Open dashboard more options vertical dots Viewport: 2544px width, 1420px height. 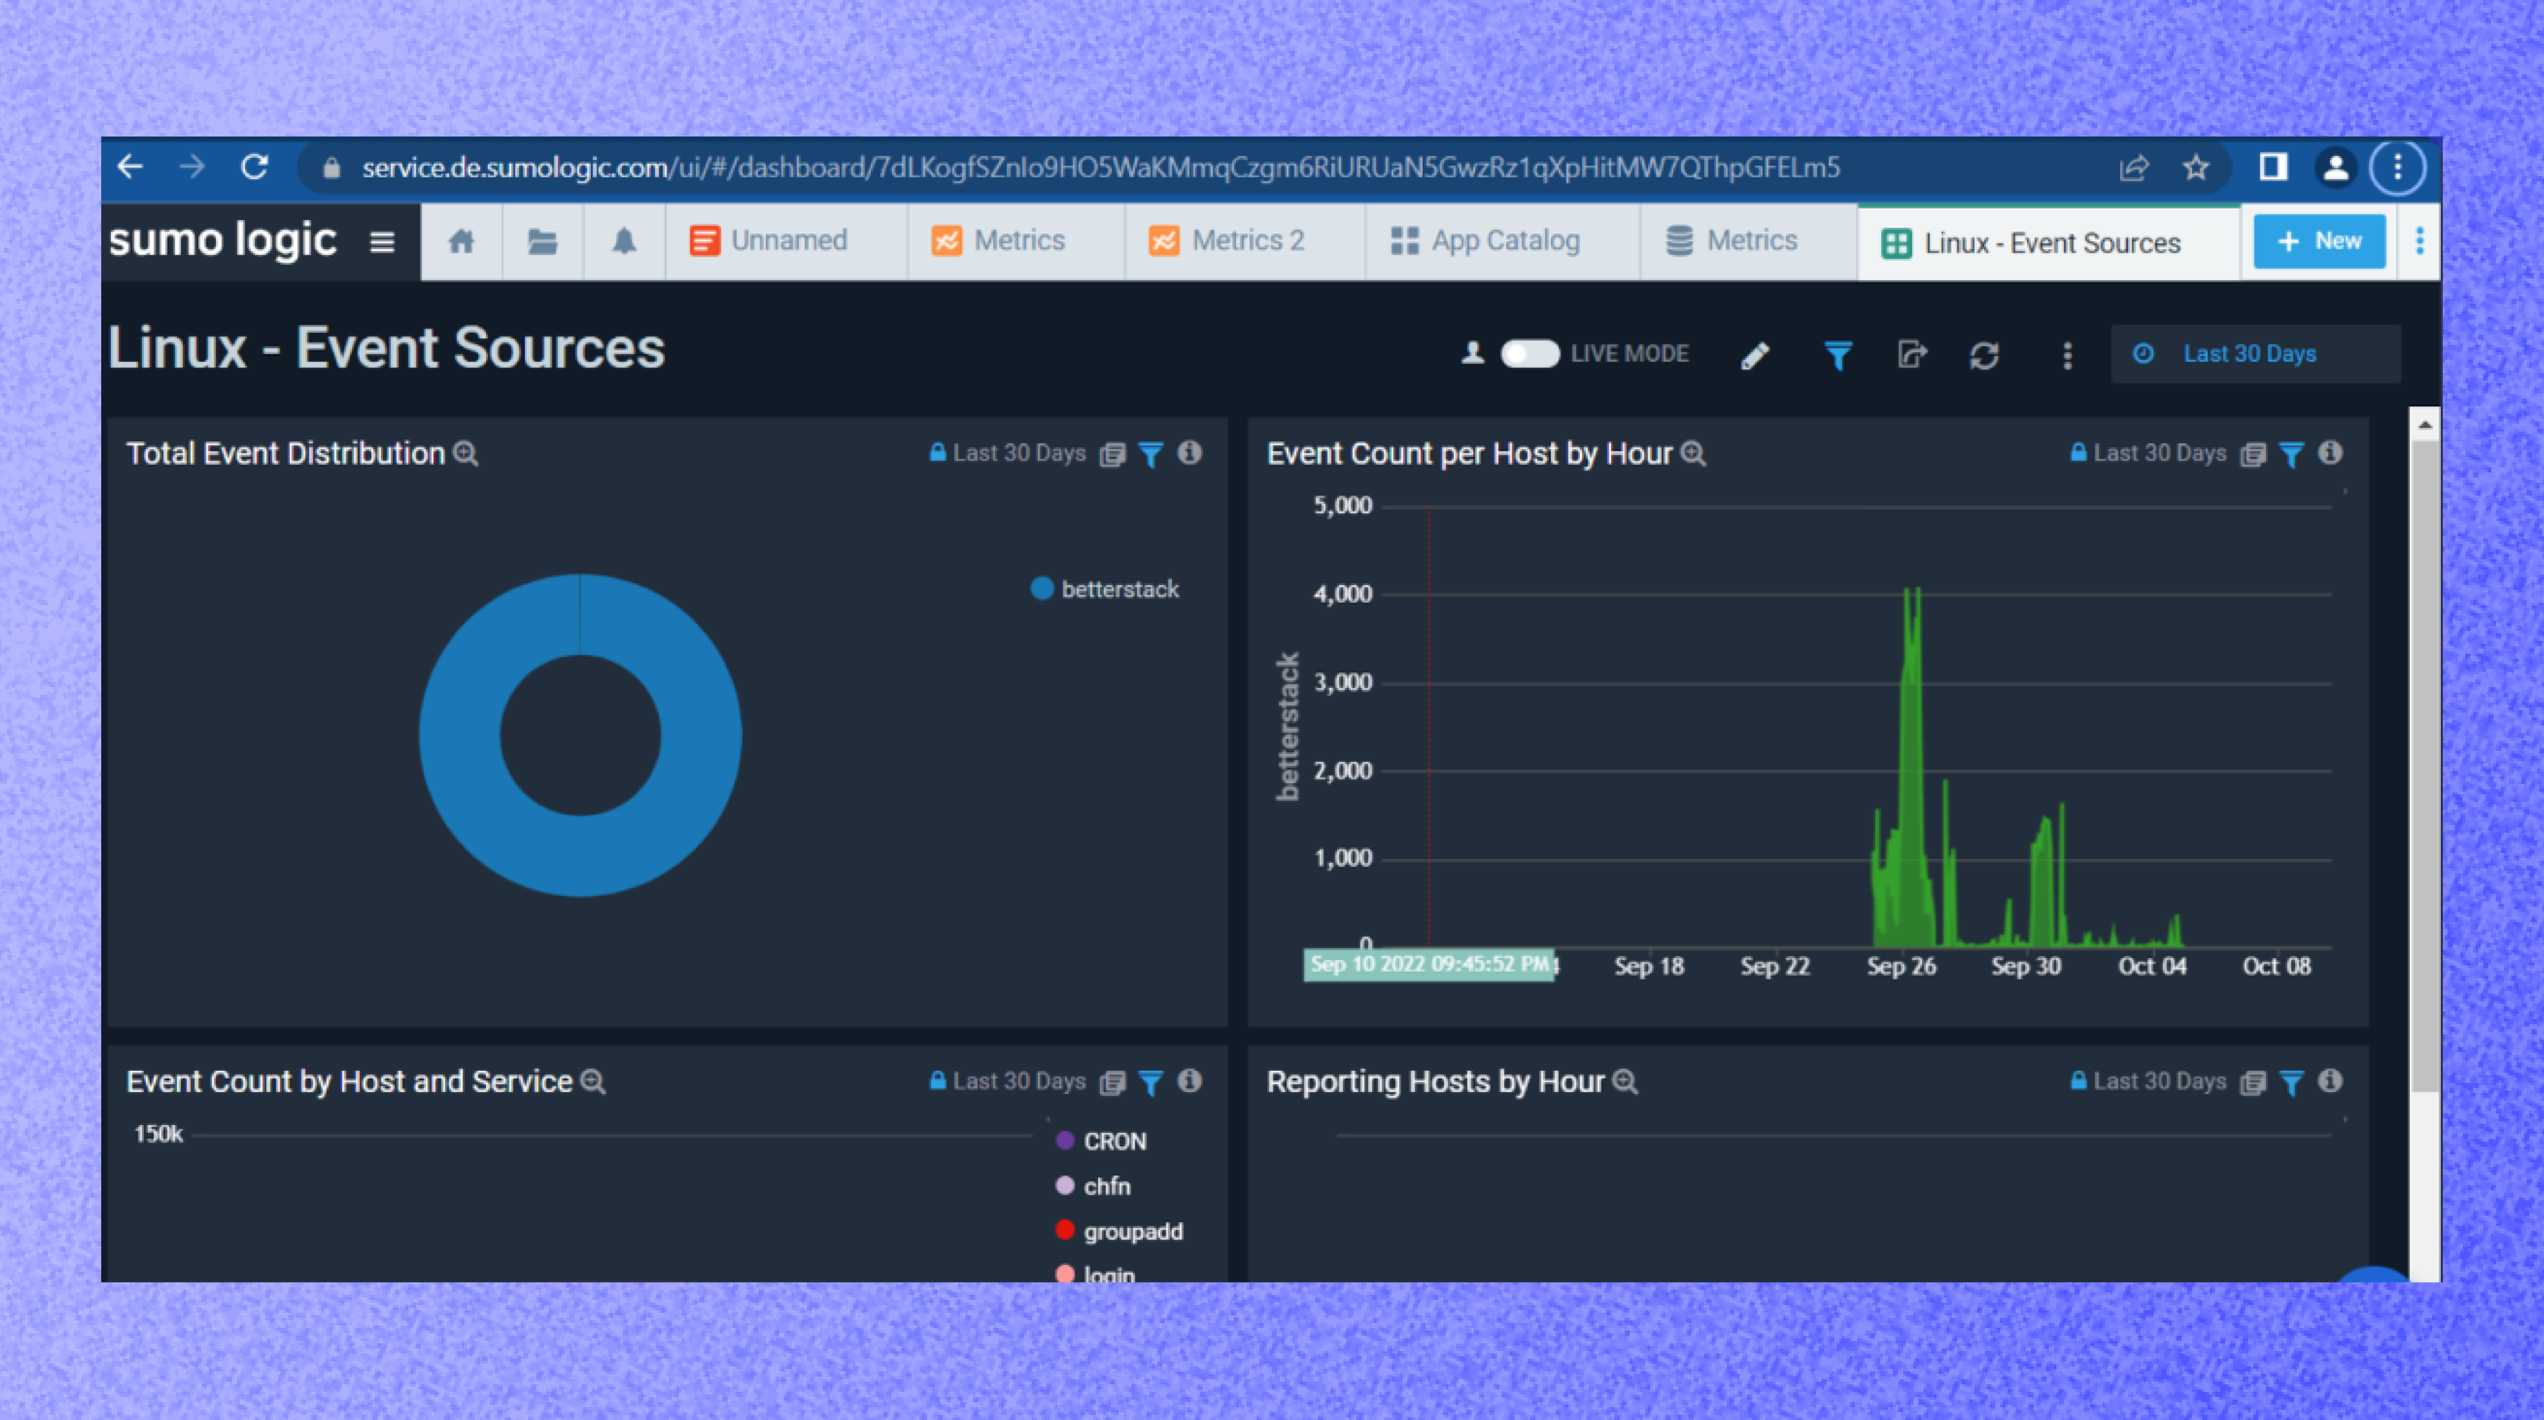2067,355
